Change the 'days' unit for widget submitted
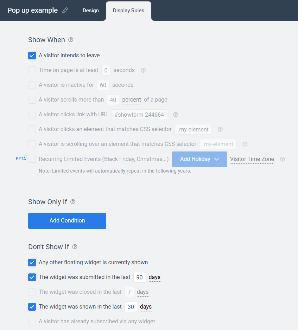 (154, 277)
